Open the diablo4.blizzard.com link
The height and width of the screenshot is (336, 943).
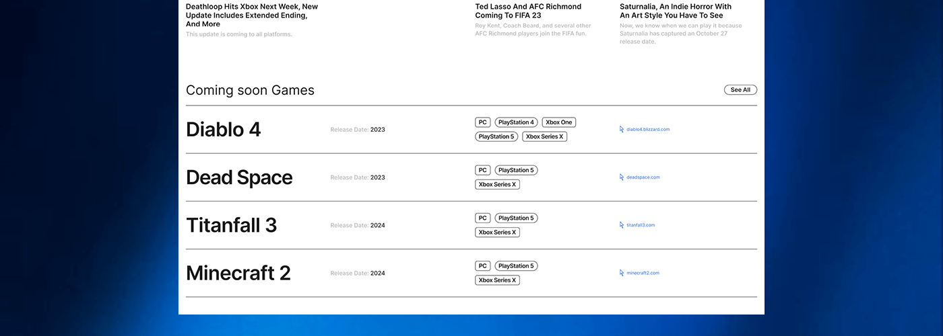coord(648,129)
